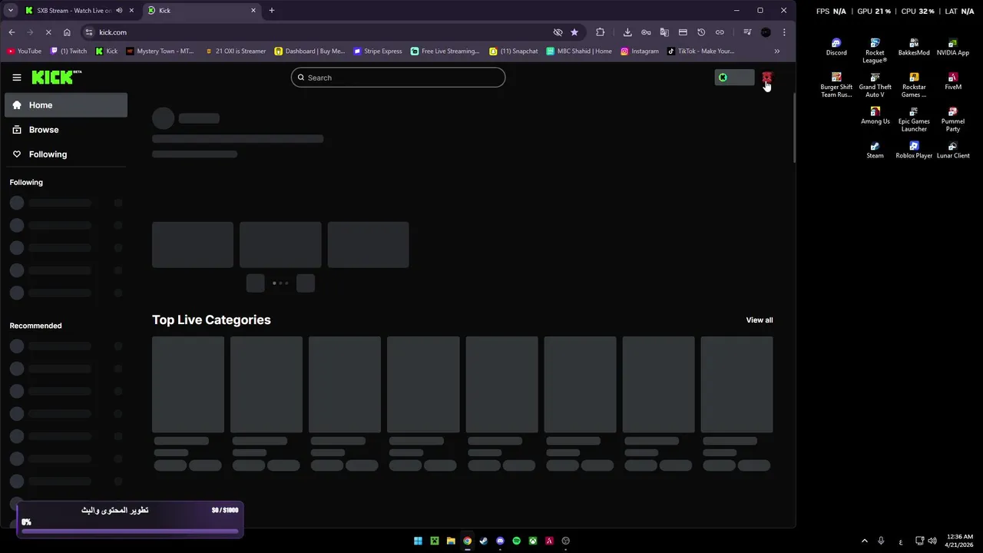Image resolution: width=983 pixels, height=553 pixels.
Task: Open View all top live categories
Action: coord(760,320)
